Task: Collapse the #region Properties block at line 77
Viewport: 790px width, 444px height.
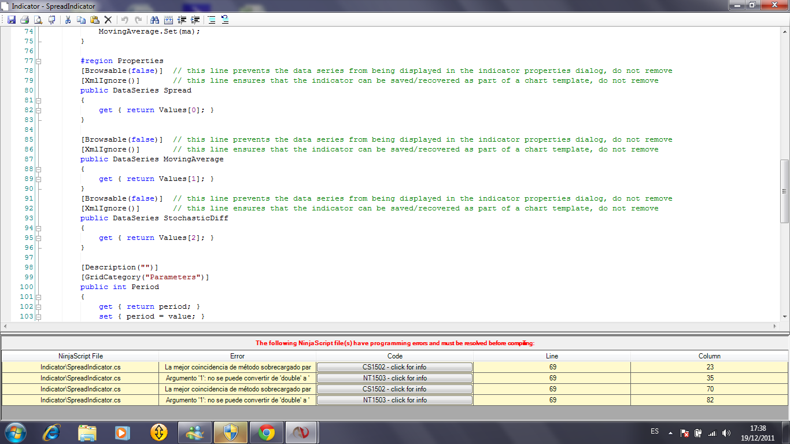Action: coord(39,61)
